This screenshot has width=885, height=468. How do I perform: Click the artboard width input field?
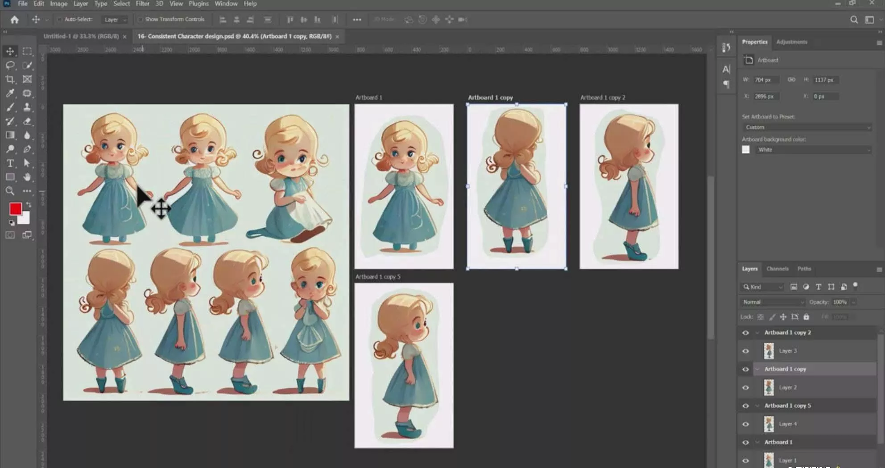click(766, 80)
